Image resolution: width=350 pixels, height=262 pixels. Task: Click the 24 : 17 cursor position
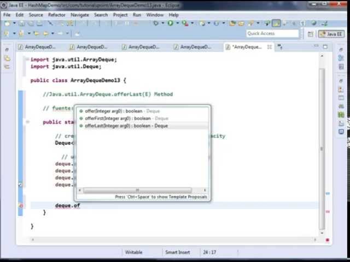[209, 252]
